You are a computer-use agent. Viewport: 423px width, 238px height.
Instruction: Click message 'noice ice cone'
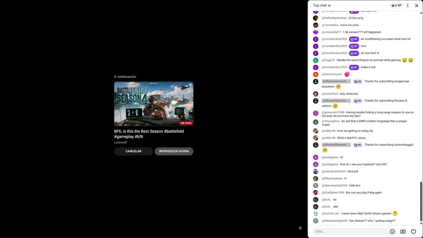(349, 25)
